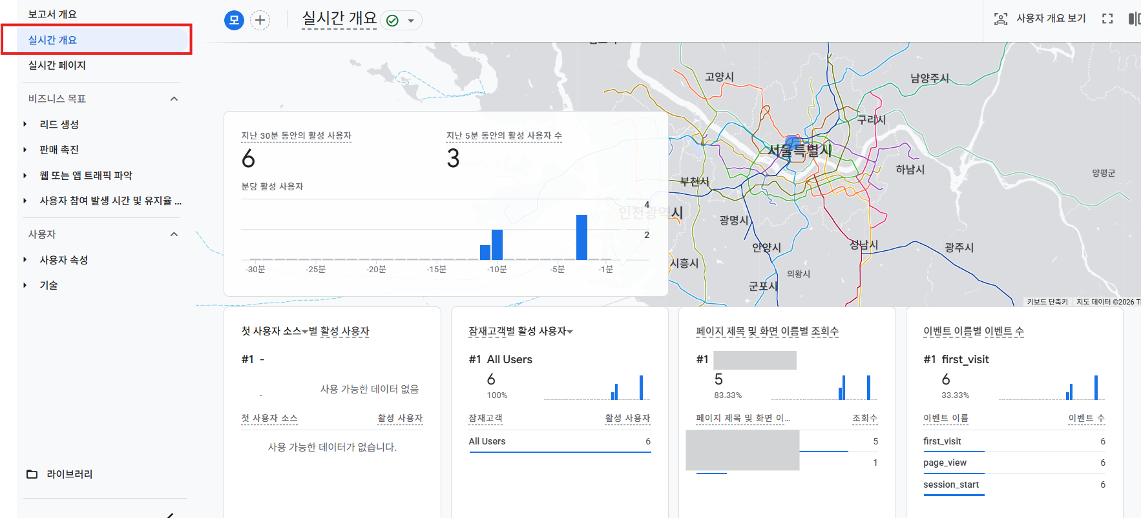Open 실시간 페이지 report
The height and width of the screenshot is (518, 1141).
pos(57,65)
